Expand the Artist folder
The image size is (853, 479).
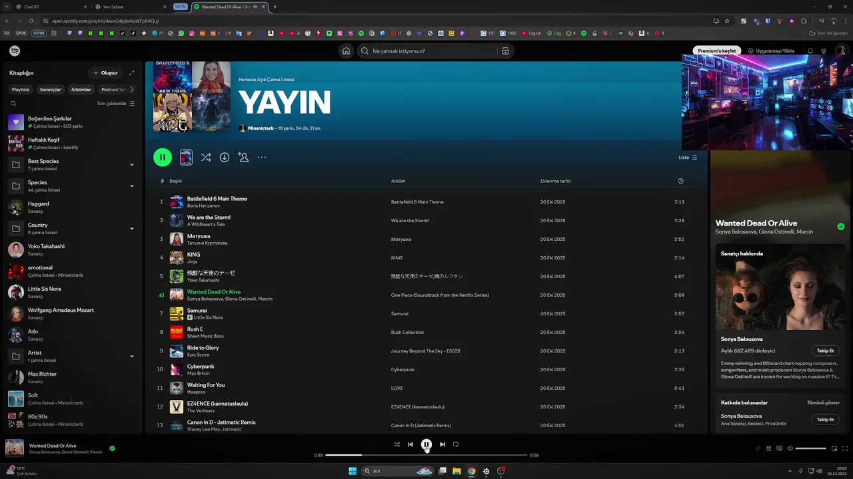point(131,357)
